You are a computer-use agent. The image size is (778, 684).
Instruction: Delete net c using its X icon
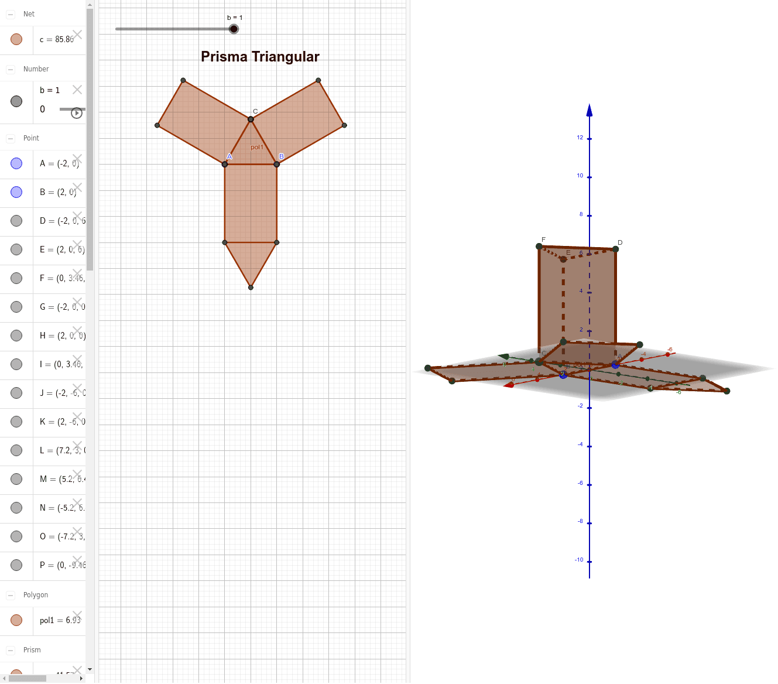78,35
